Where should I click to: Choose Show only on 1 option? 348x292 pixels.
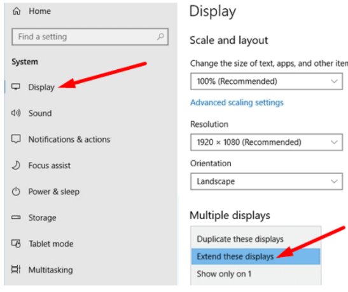pyautogui.click(x=256, y=274)
